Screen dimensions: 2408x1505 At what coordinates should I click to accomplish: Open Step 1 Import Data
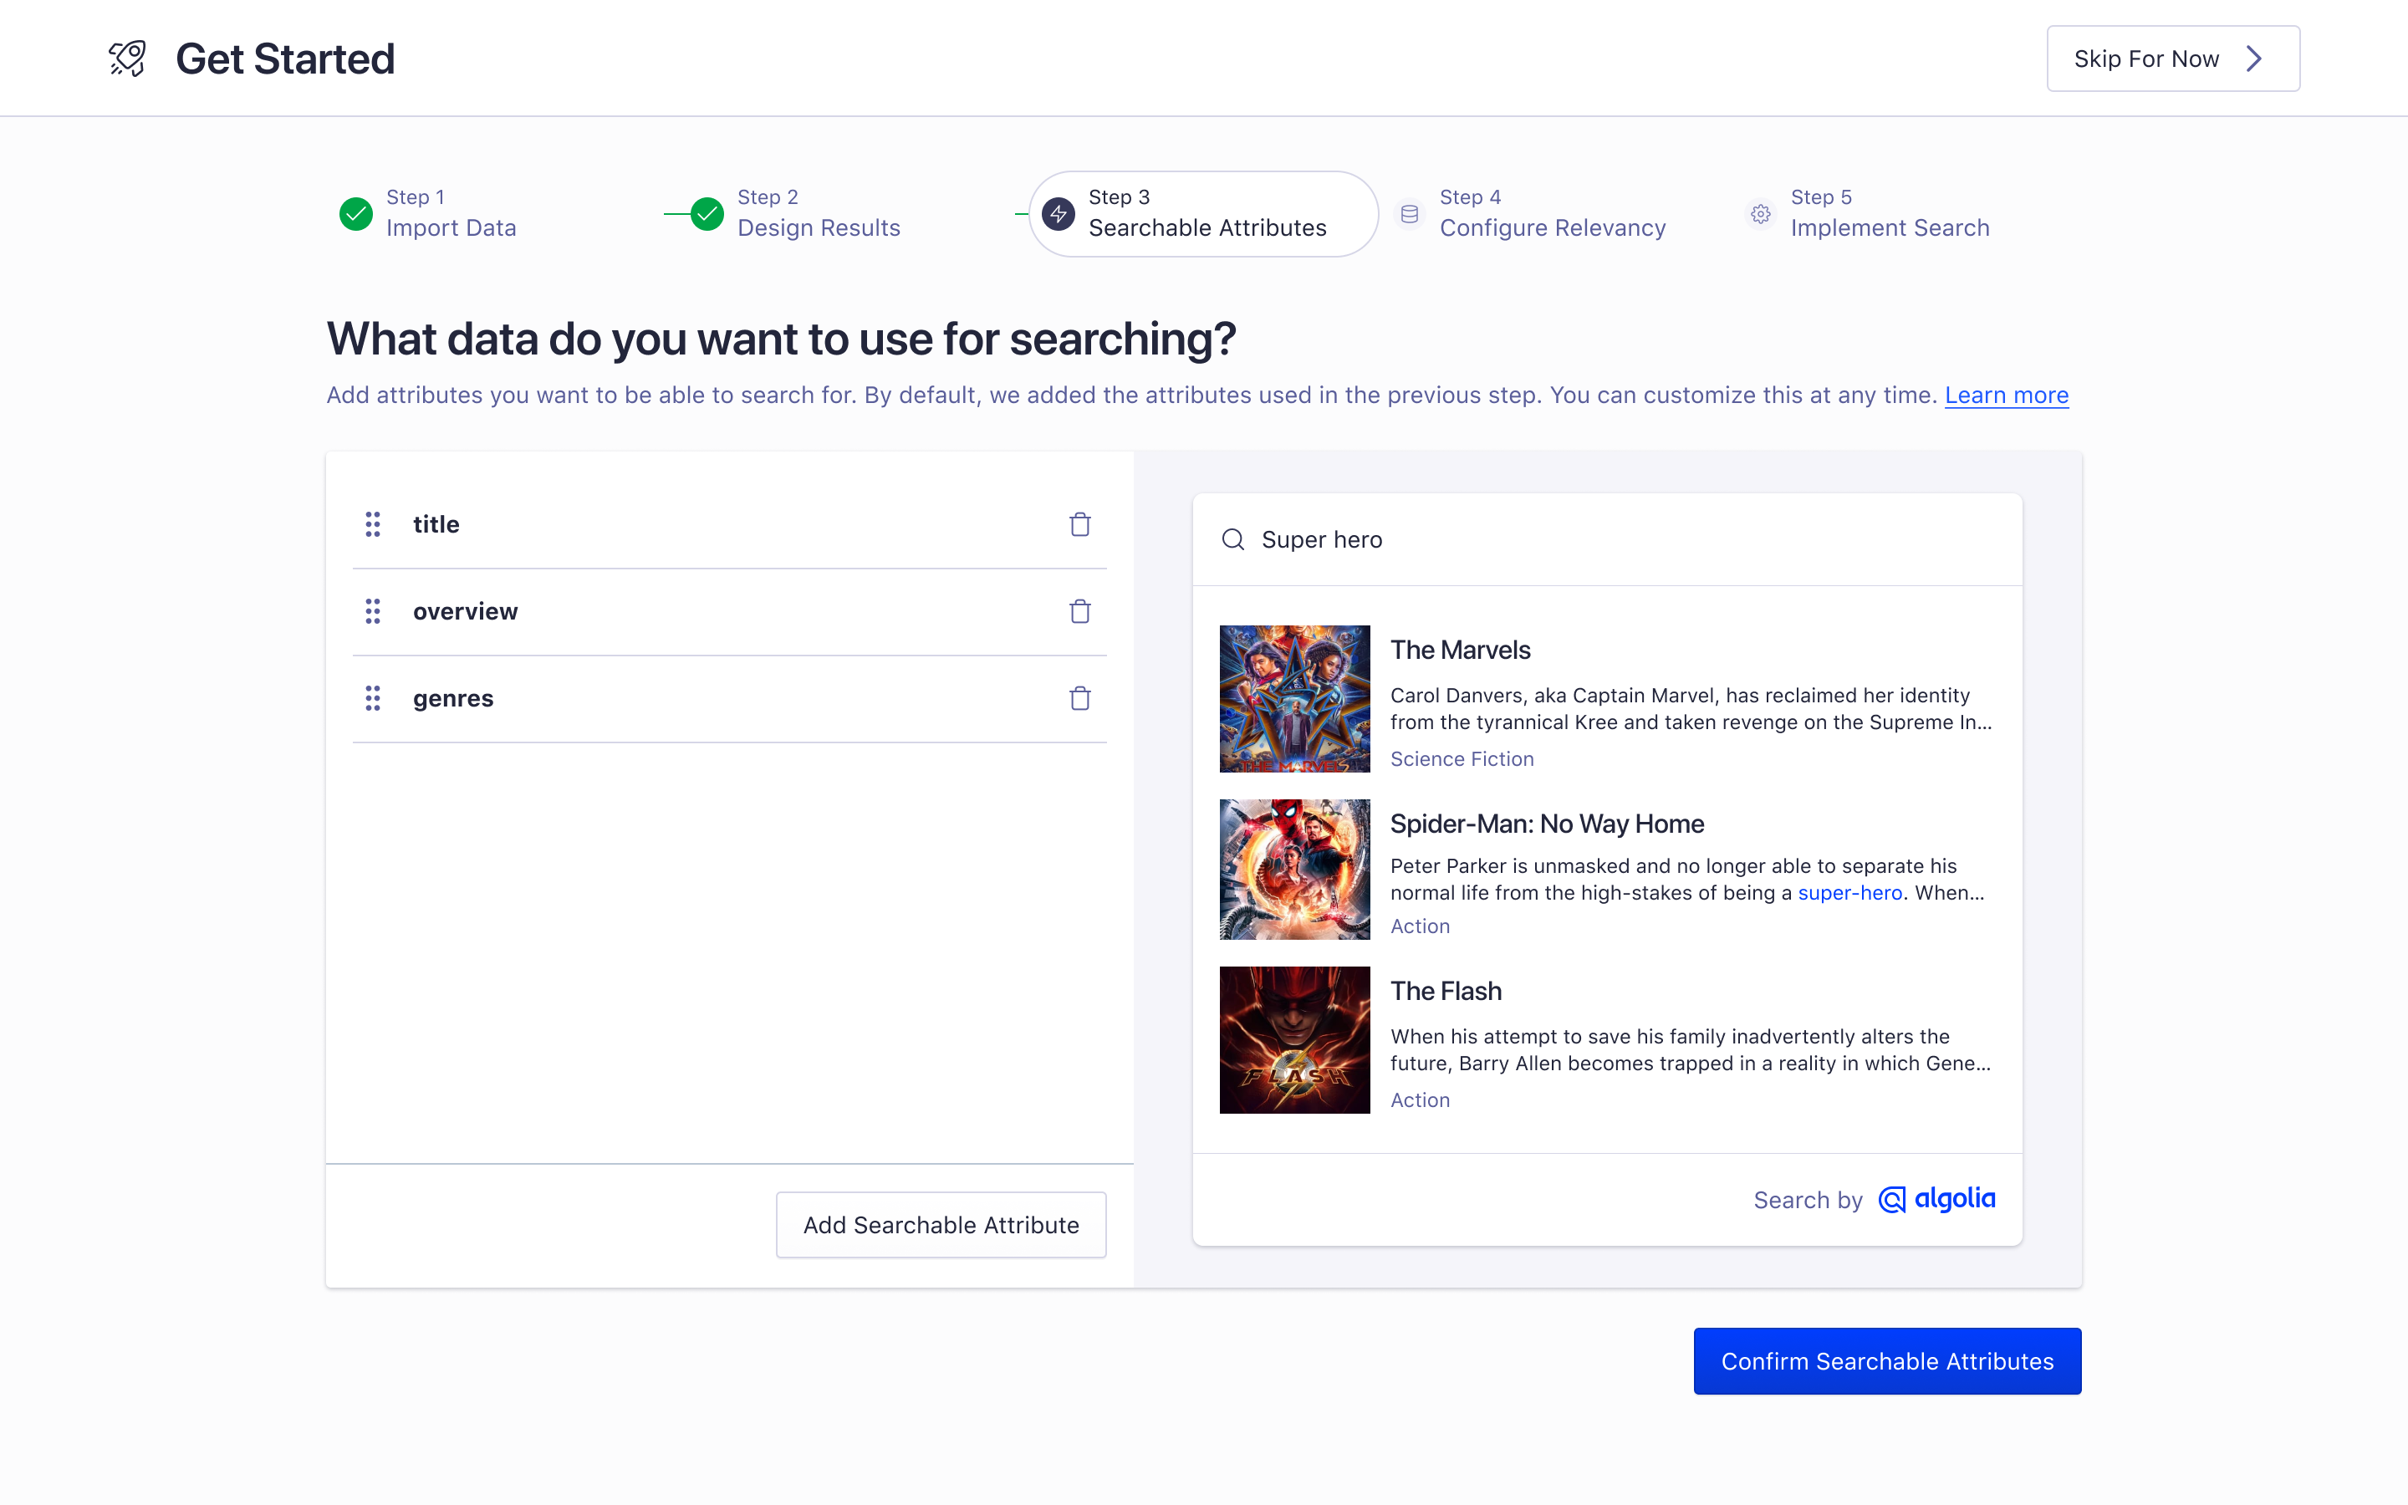pyautogui.click(x=428, y=214)
